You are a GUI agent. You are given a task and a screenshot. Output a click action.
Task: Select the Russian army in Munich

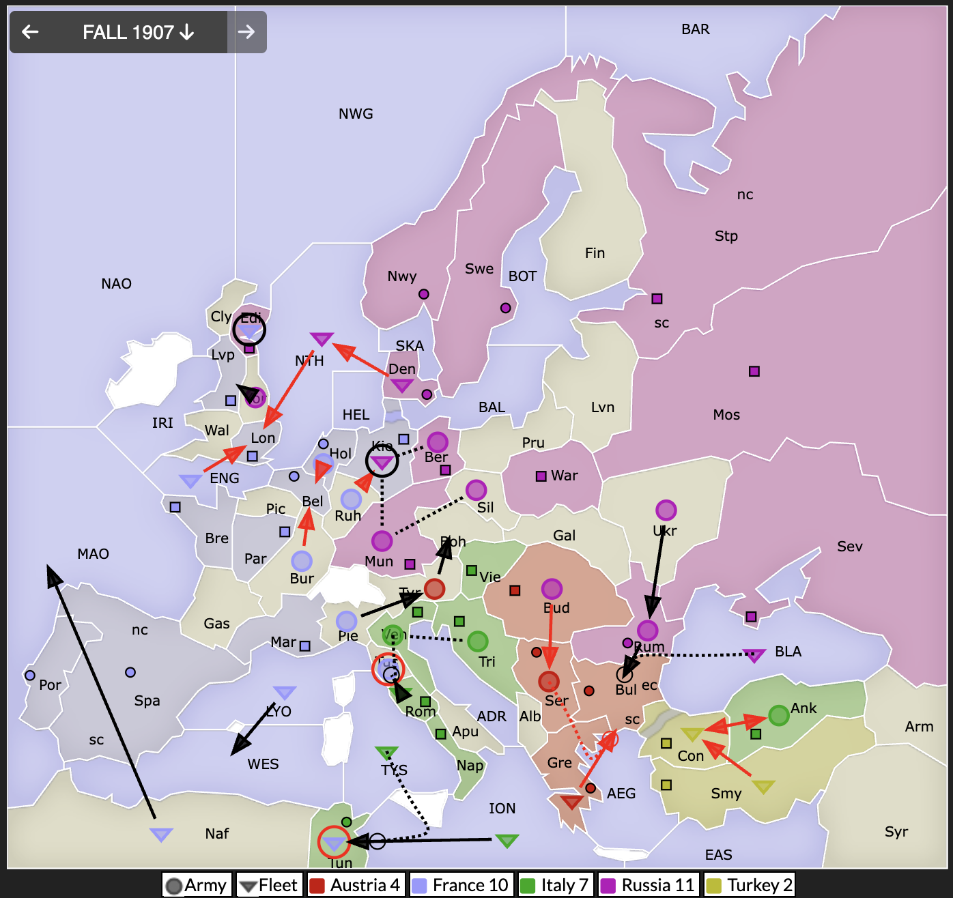pos(382,541)
